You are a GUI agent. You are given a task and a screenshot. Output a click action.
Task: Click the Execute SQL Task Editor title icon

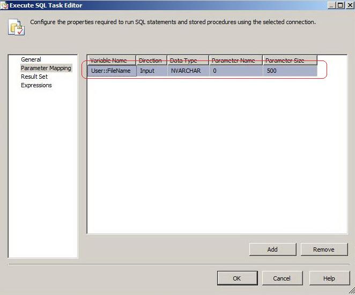pos(4,5)
